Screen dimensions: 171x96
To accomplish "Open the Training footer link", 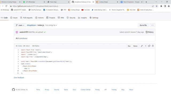I will click(114, 90).
